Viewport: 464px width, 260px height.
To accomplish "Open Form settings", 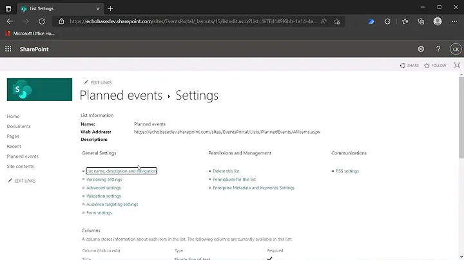I will [99, 213].
